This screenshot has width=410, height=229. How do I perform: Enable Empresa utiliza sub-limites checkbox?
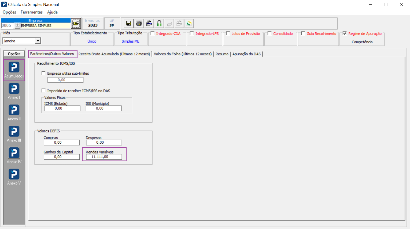click(x=44, y=73)
